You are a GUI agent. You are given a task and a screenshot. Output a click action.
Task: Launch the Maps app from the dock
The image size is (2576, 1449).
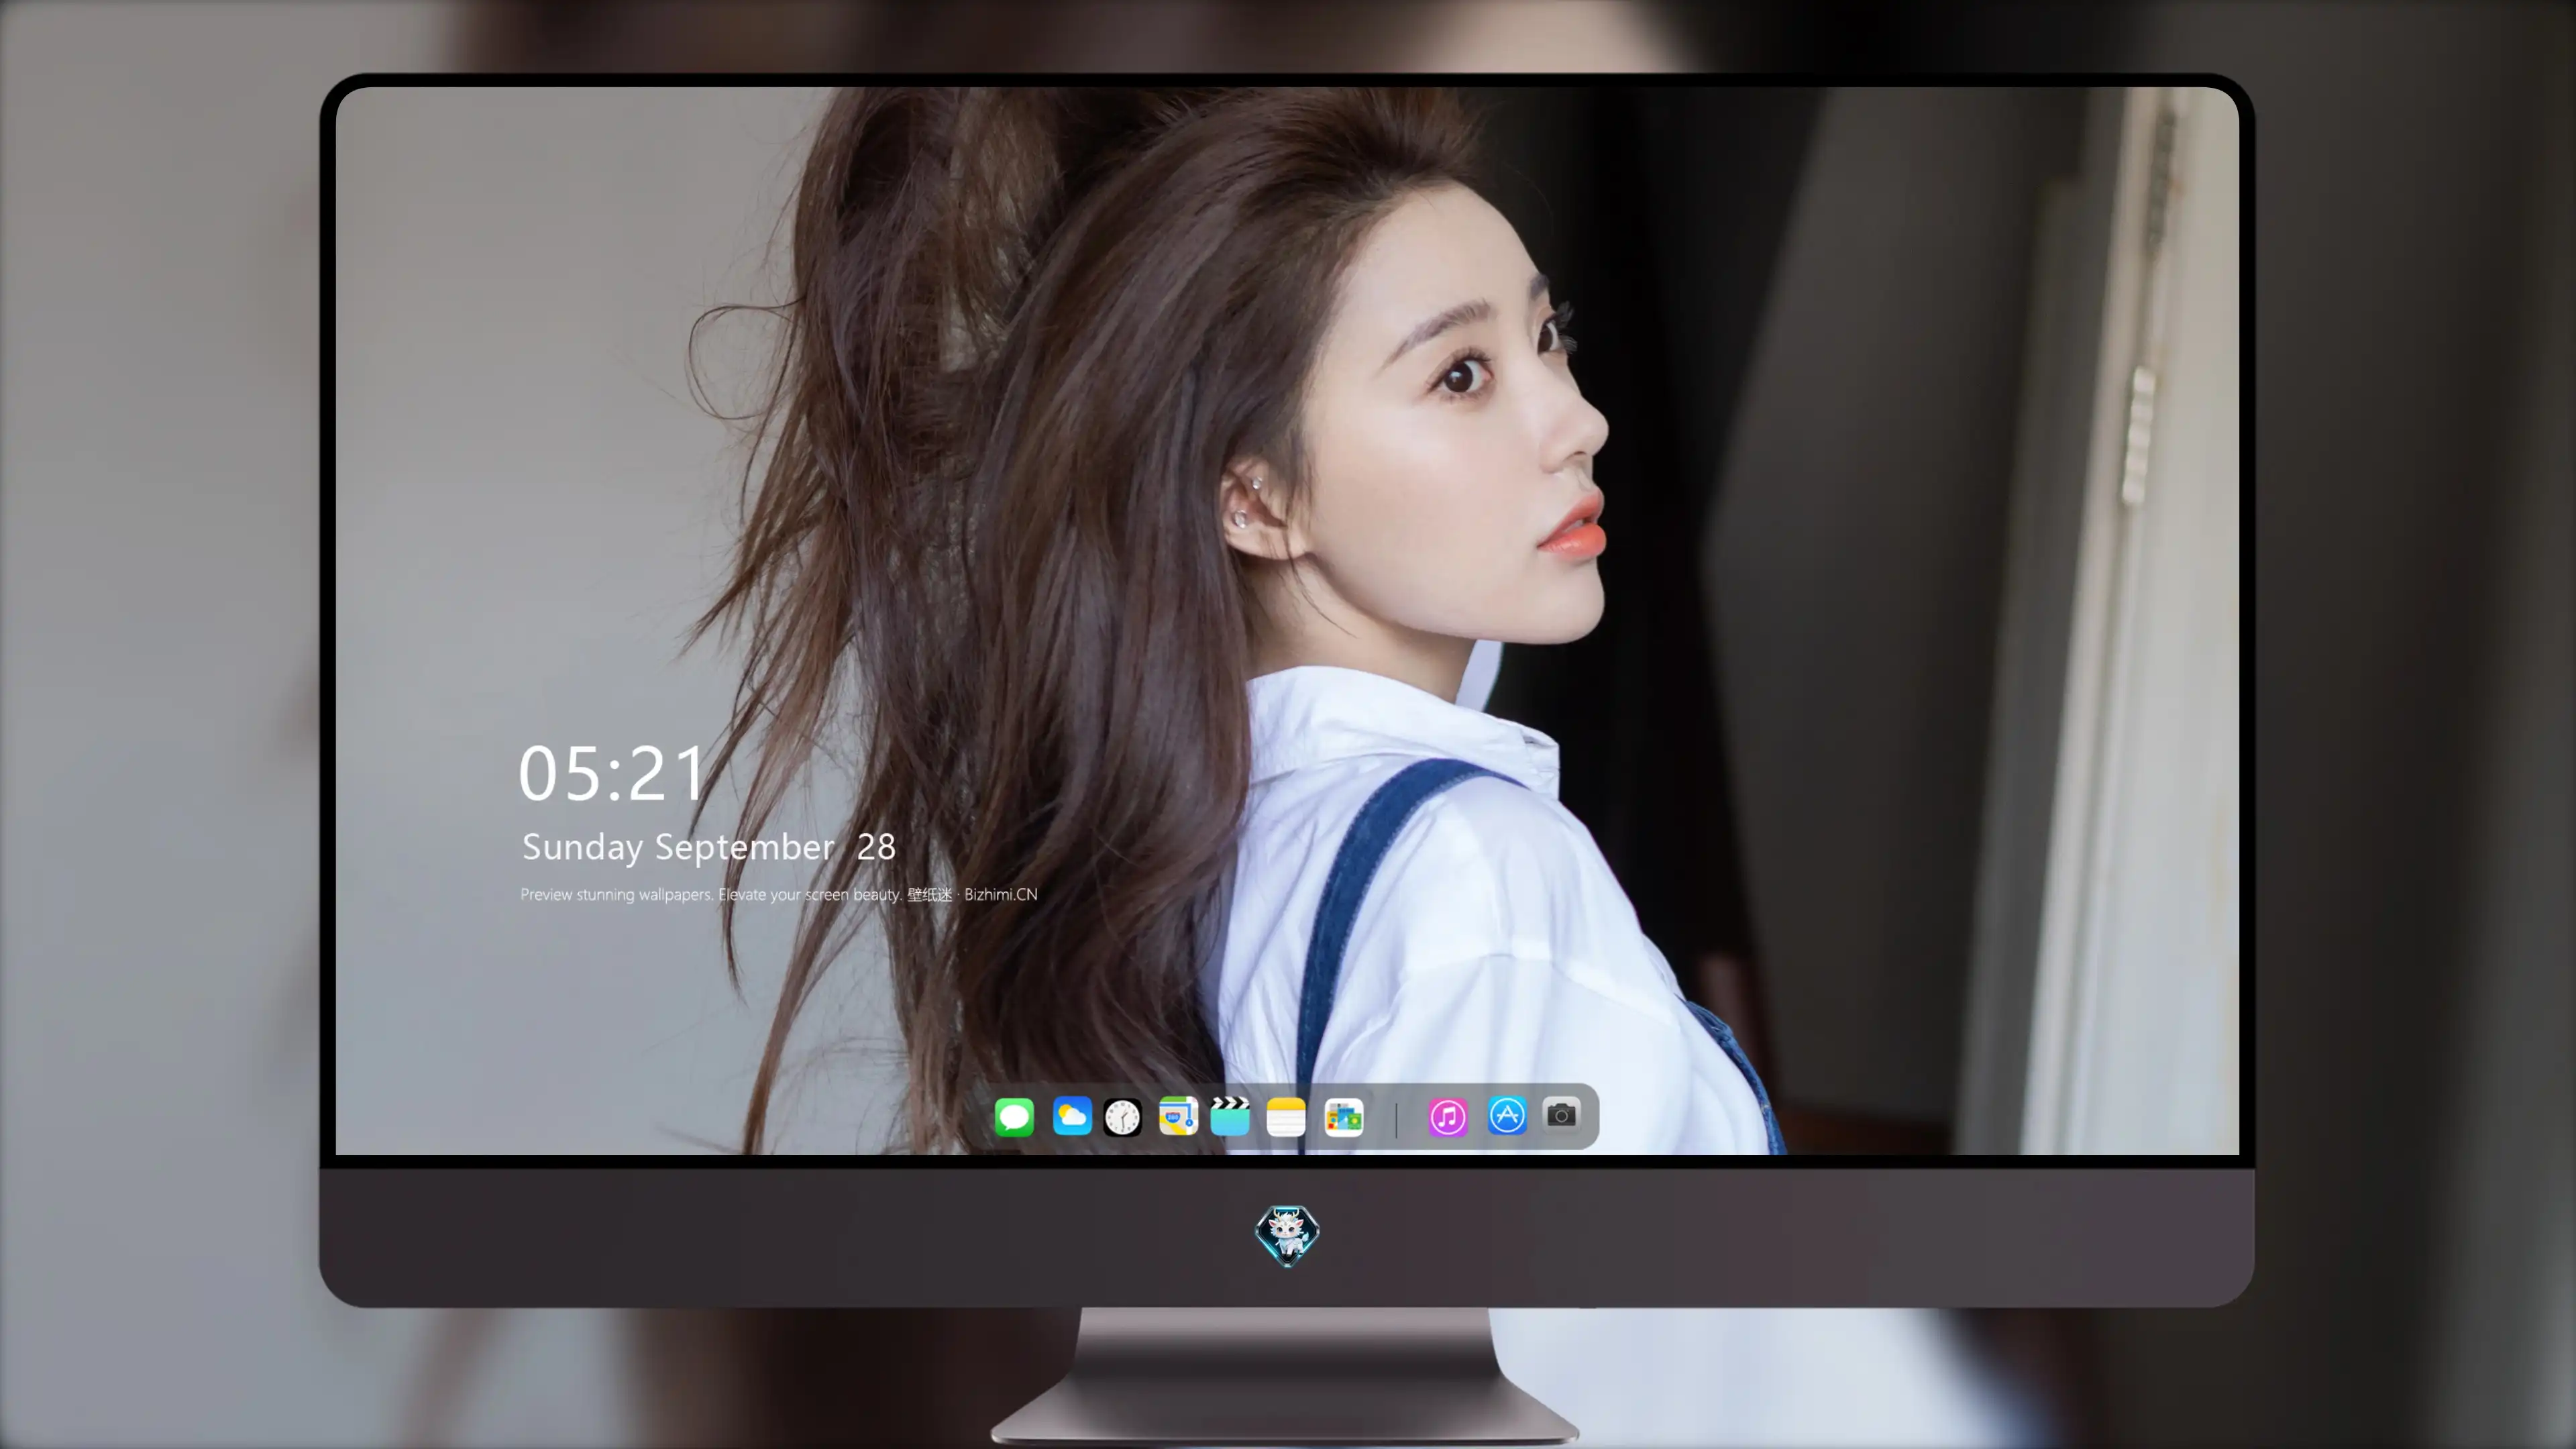[1178, 1116]
